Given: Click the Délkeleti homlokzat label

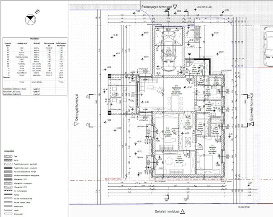Looking at the screenshot, I should (167, 212).
